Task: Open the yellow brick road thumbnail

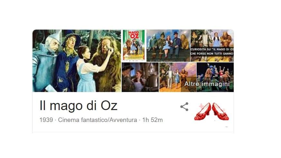Action: tap(178, 77)
